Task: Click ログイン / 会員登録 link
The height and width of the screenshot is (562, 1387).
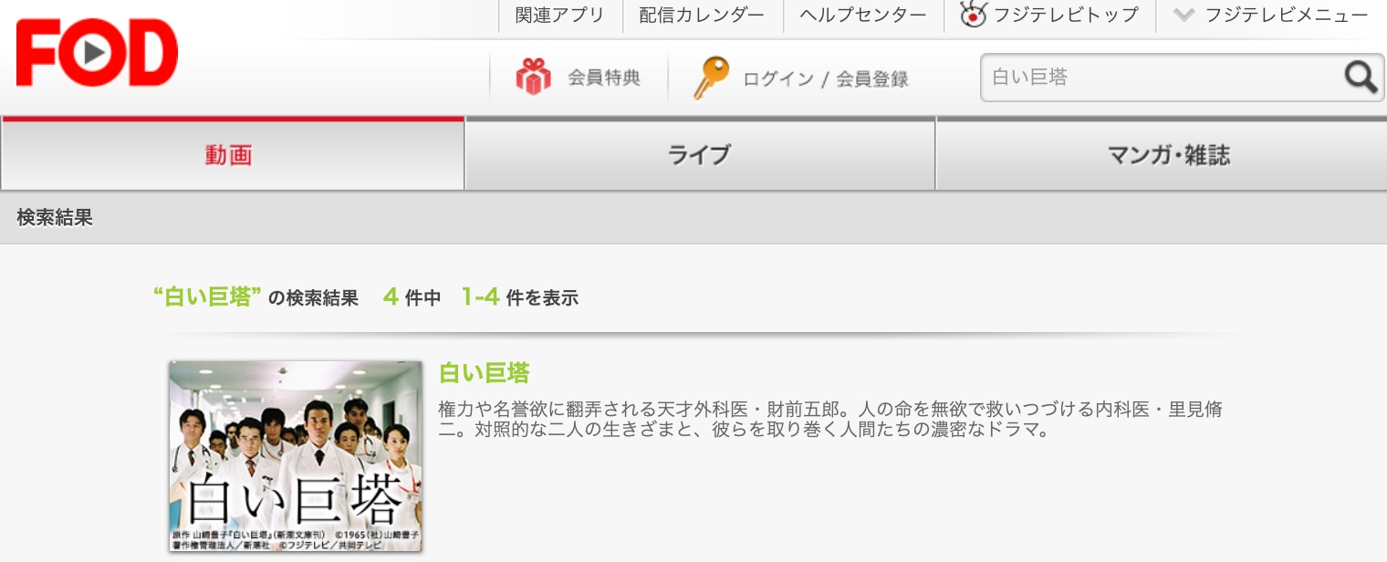Action: 826,79
